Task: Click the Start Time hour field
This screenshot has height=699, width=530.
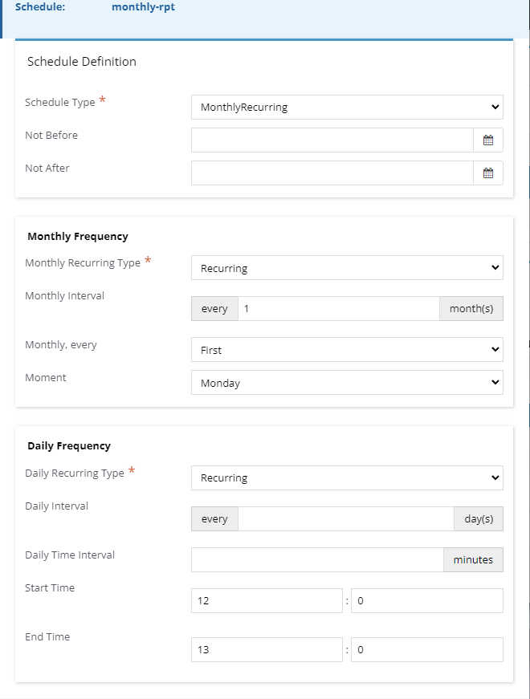Action: (x=267, y=601)
